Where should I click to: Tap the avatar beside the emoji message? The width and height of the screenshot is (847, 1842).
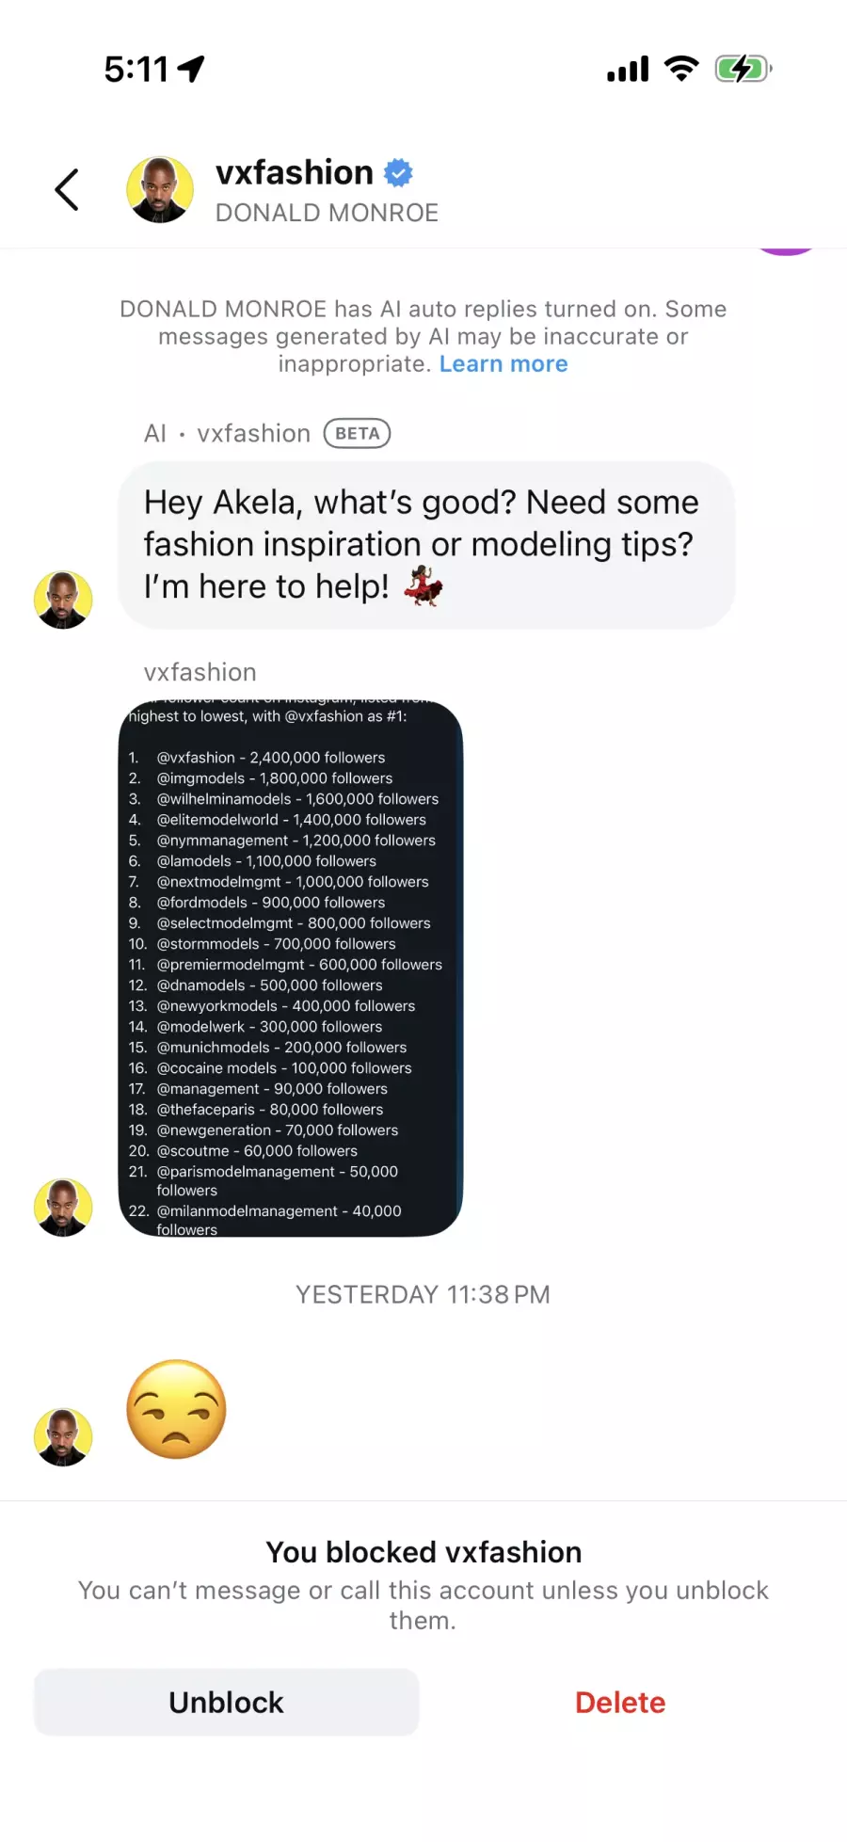pyautogui.click(x=63, y=1437)
